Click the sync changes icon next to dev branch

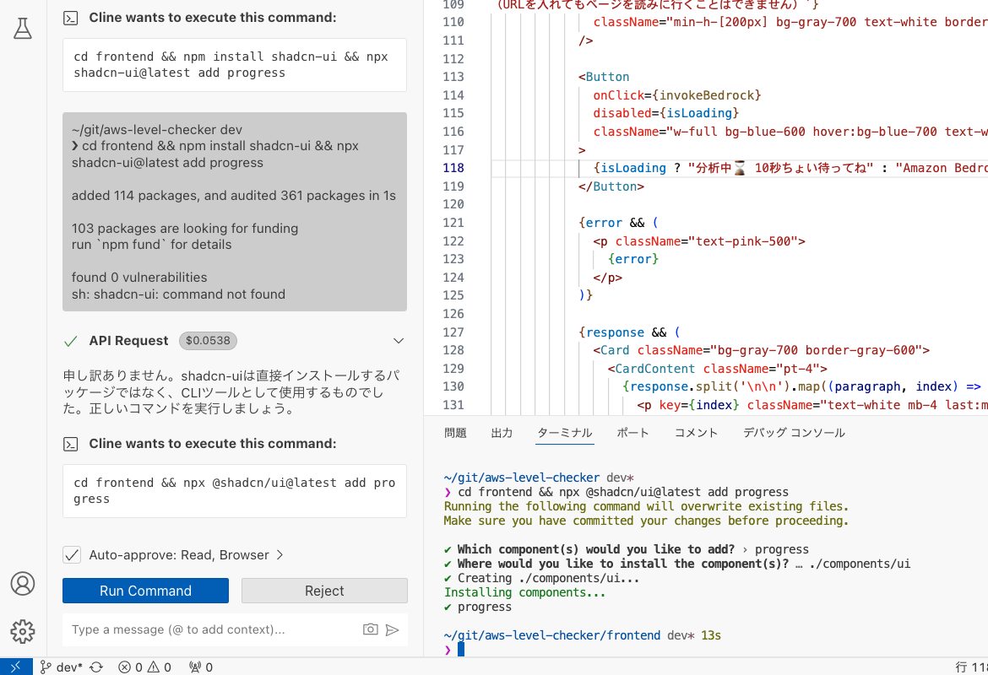[95, 667]
